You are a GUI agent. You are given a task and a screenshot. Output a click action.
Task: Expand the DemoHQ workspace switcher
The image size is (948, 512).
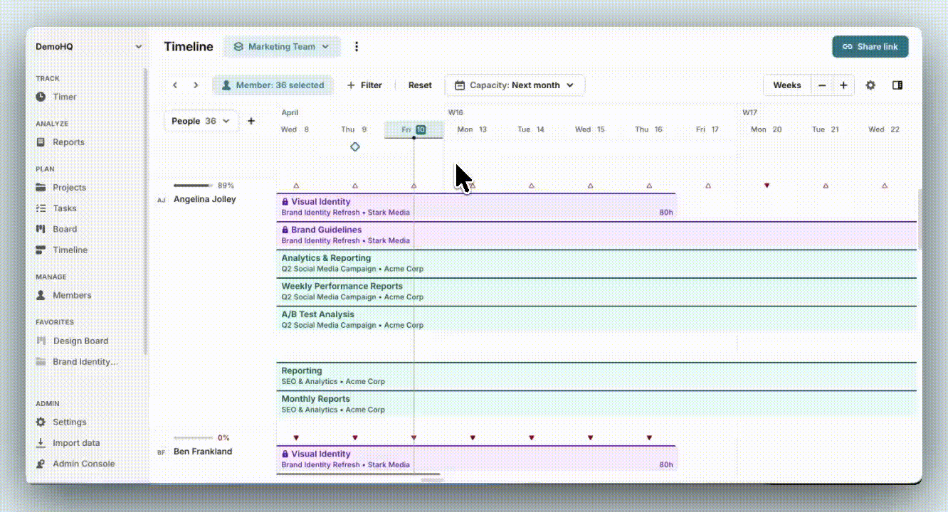(89, 47)
